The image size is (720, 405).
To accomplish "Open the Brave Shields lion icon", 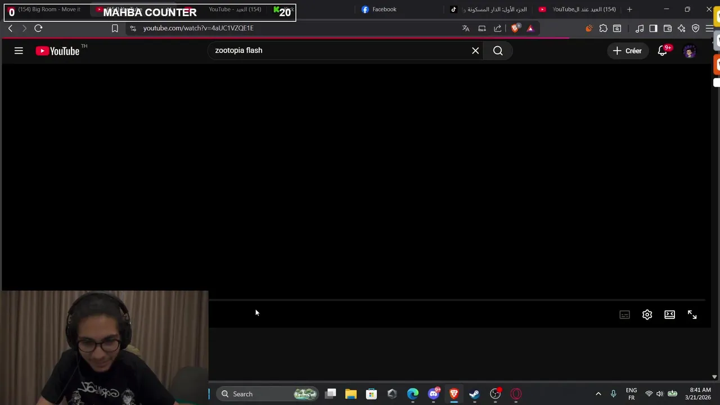I will (x=515, y=28).
